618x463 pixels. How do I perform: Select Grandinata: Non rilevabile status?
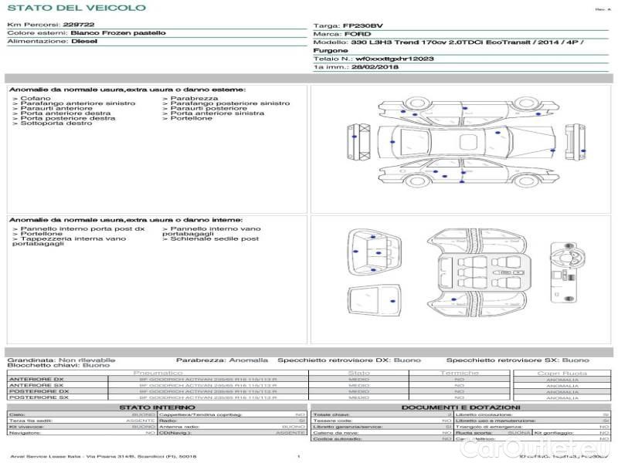[x=61, y=360]
